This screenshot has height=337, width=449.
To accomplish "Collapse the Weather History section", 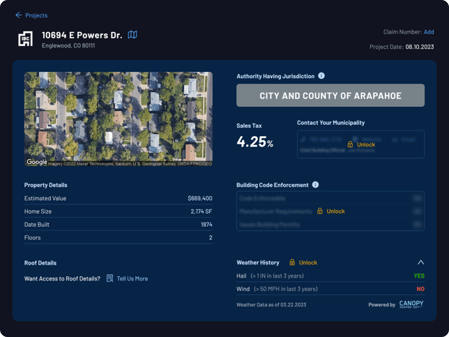I will 420,262.
